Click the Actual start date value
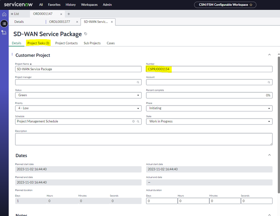Image resolution: width=280 pixels, height=216 pixels. tap(209, 169)
